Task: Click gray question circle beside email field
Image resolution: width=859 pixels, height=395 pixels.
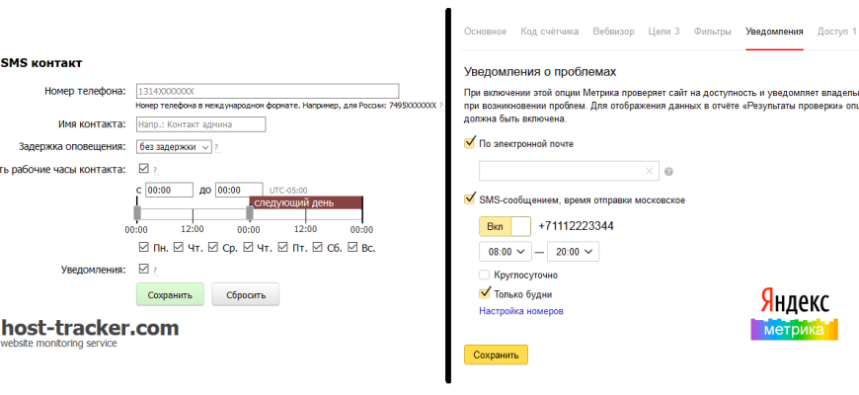Action: coord(668,171)
